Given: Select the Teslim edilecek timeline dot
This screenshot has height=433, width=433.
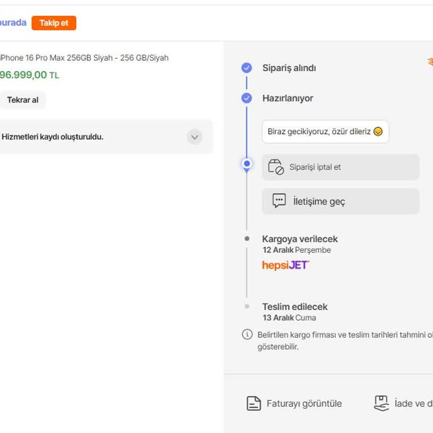Looking at the screenshot, I should click(x=246, y=307).
